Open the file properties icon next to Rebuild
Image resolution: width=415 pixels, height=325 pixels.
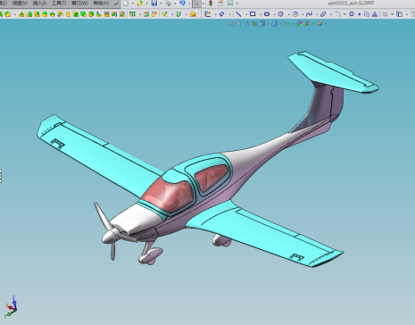(x=220, y=4)
